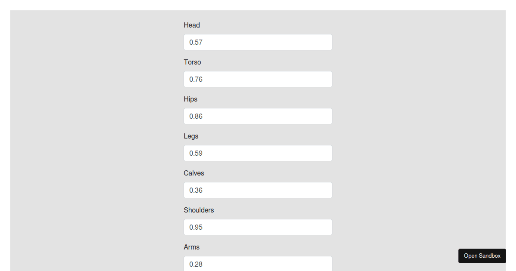
Task: Focus the Torso value input
Action: [x=258, y=79]
